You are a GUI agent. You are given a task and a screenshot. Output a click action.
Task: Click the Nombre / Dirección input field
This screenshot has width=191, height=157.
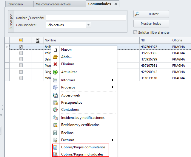tap(86, 18)
